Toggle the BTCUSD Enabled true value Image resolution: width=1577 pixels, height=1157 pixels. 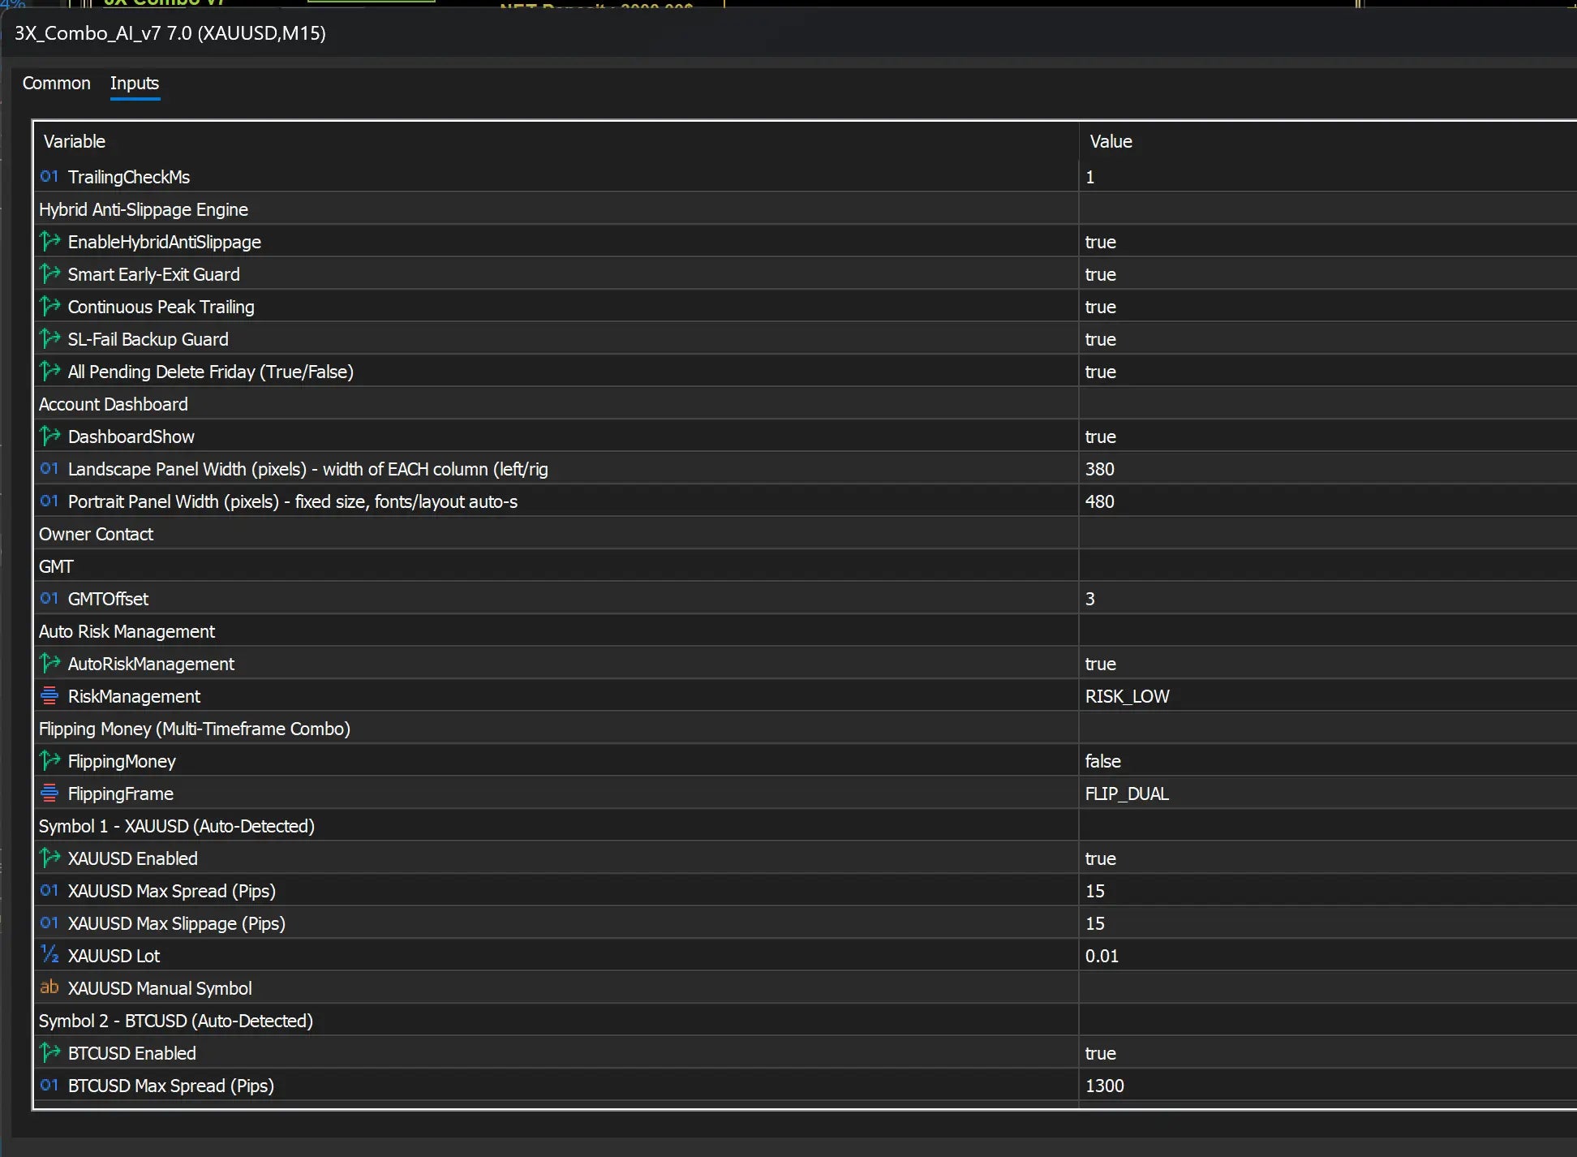[1327, 1053]
